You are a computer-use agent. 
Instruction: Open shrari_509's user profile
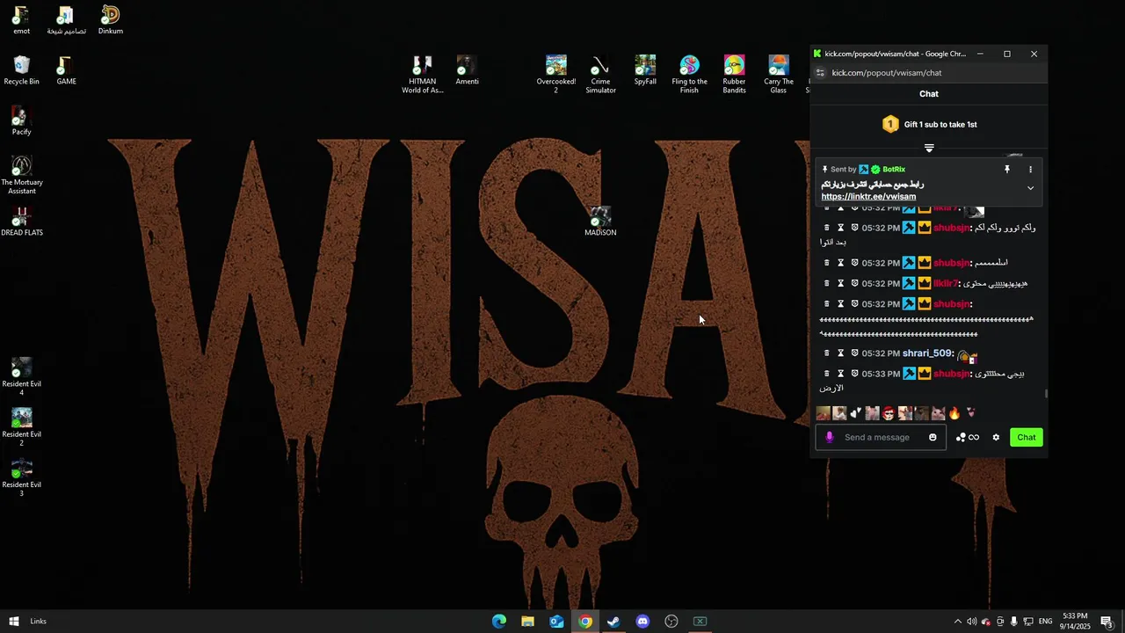point(927,353)
